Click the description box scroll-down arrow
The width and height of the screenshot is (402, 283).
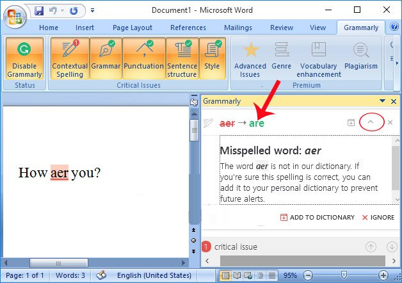[x=397, y=199]
